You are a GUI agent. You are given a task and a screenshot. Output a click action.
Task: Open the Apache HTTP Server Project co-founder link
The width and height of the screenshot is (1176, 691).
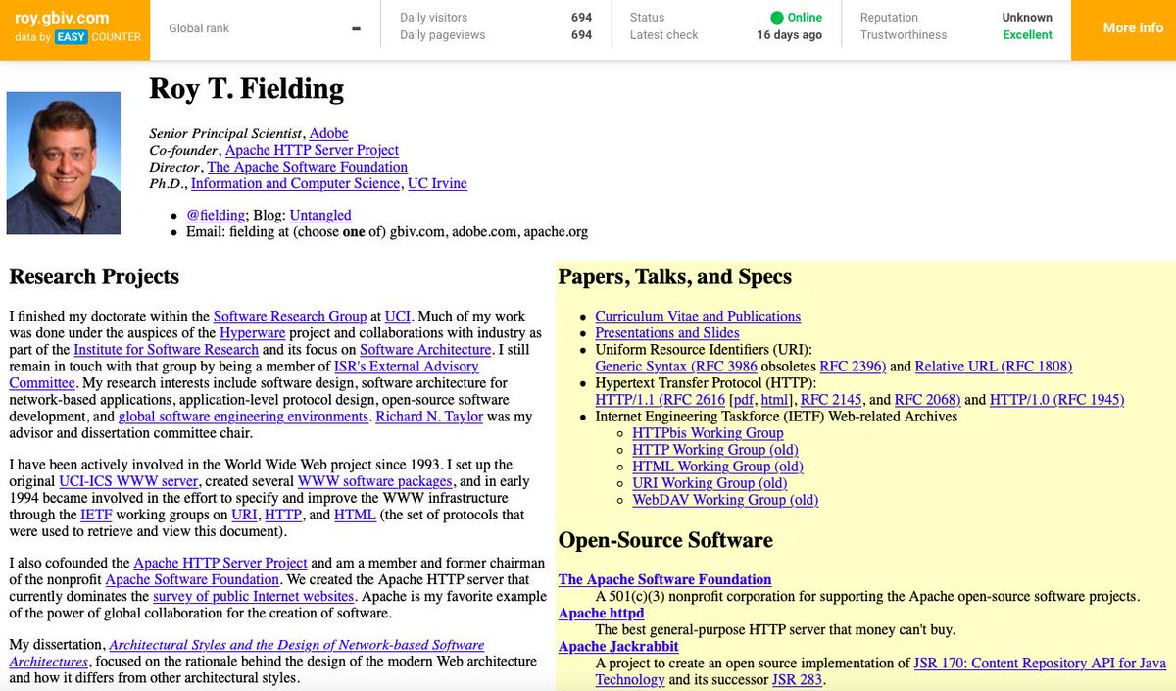coord(312,150)
